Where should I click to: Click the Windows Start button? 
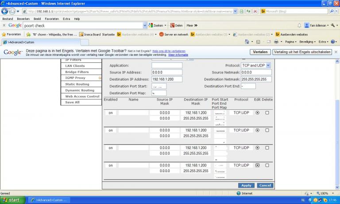click(12, 200)
